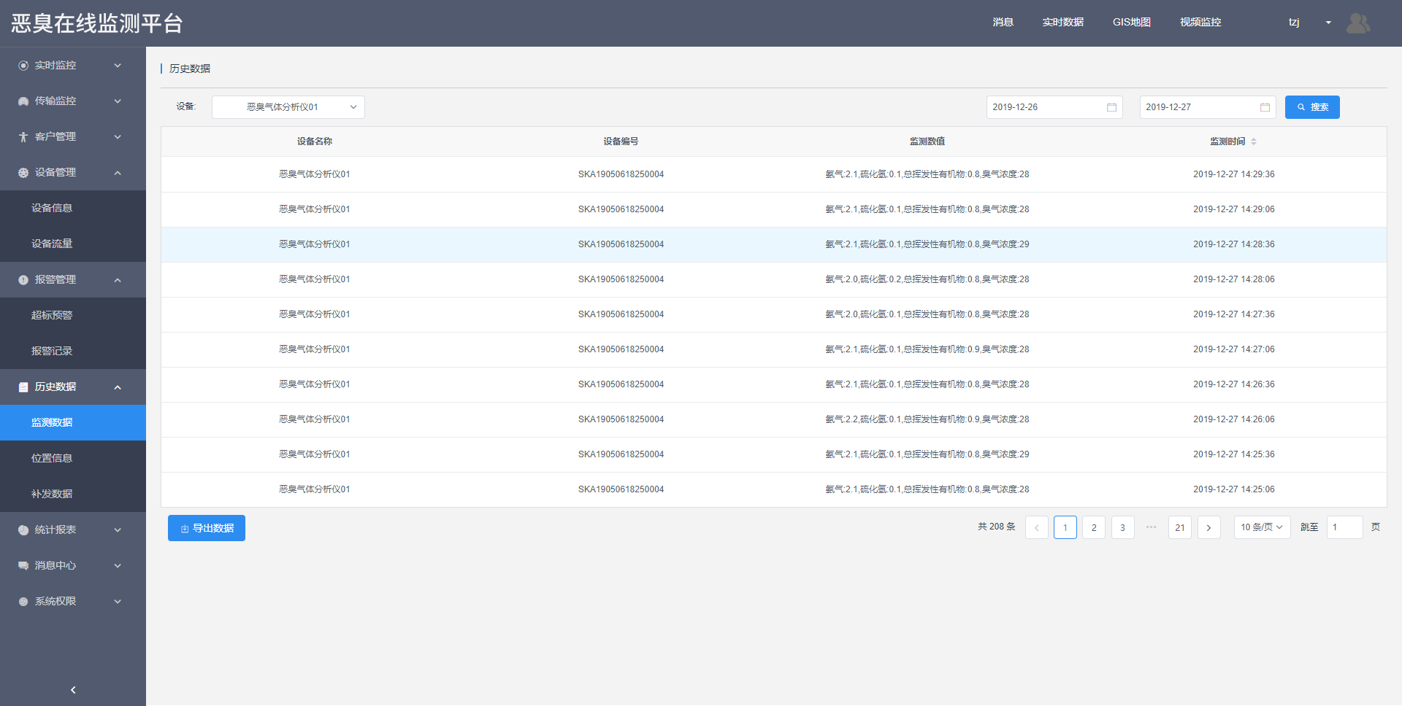
Task: Select the row timed 2019-12-27 14:26:06
Action: pyautogui.click(x=774, y=419)
